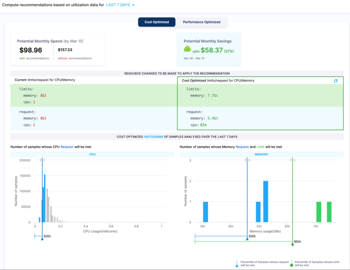Open the LAST 7 DAYS dropdown
This screenshot has height=270, width=350.
click(x=118, y=5)
